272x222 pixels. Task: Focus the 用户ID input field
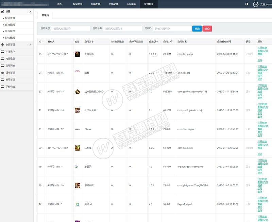[x=172, y=29]
